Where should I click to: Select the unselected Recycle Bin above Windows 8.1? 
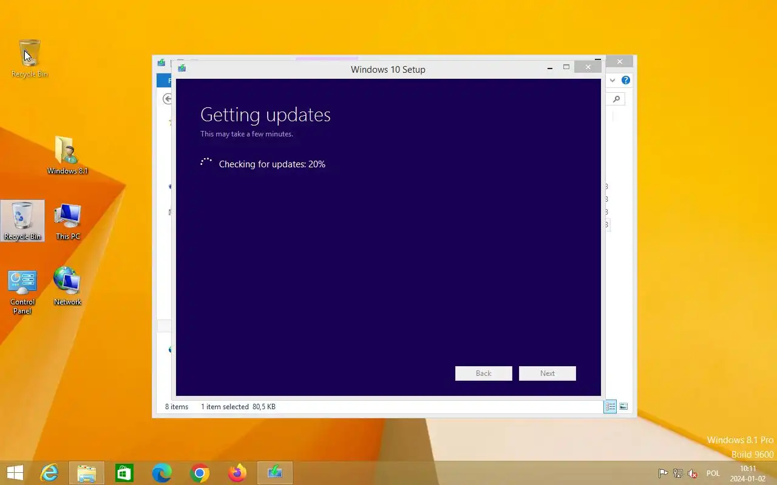point(29,58)
